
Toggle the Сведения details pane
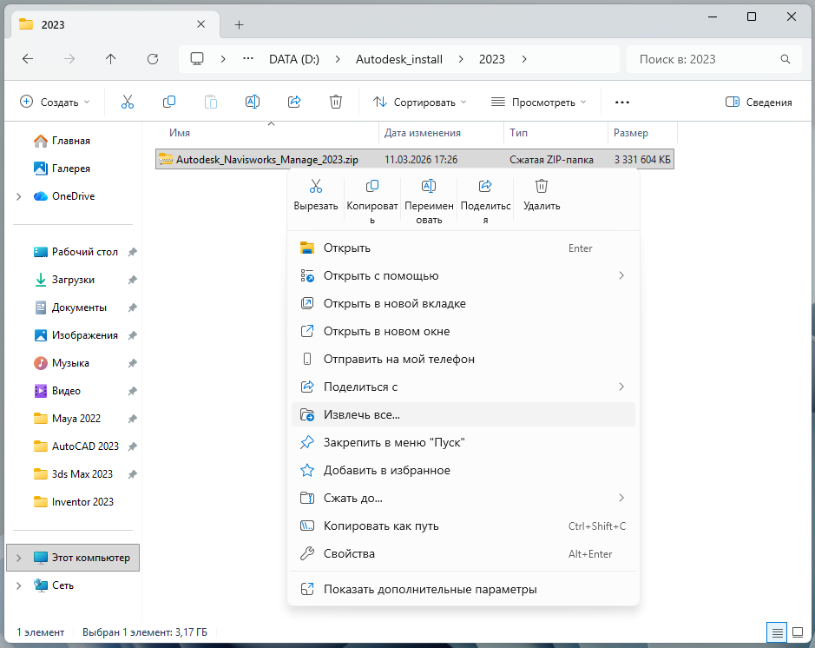pyautogui.click(x=759, y=102)
